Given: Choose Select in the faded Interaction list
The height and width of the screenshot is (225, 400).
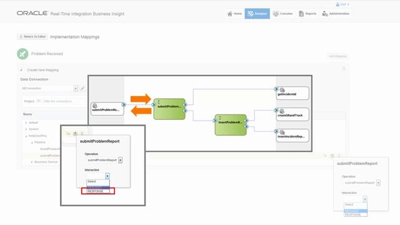Looking at the screenshot, I should click(356, 205).
